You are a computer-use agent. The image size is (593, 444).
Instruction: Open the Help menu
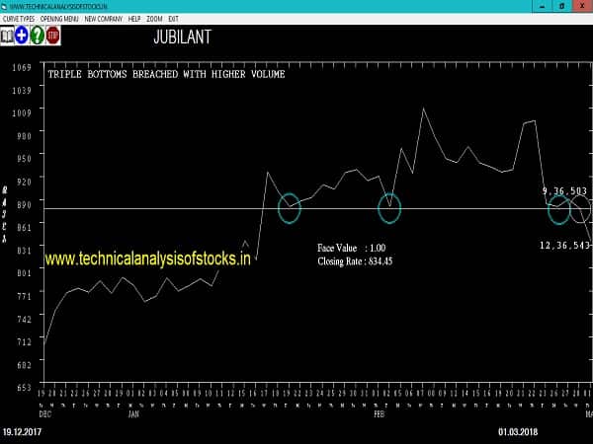[134, 19]
